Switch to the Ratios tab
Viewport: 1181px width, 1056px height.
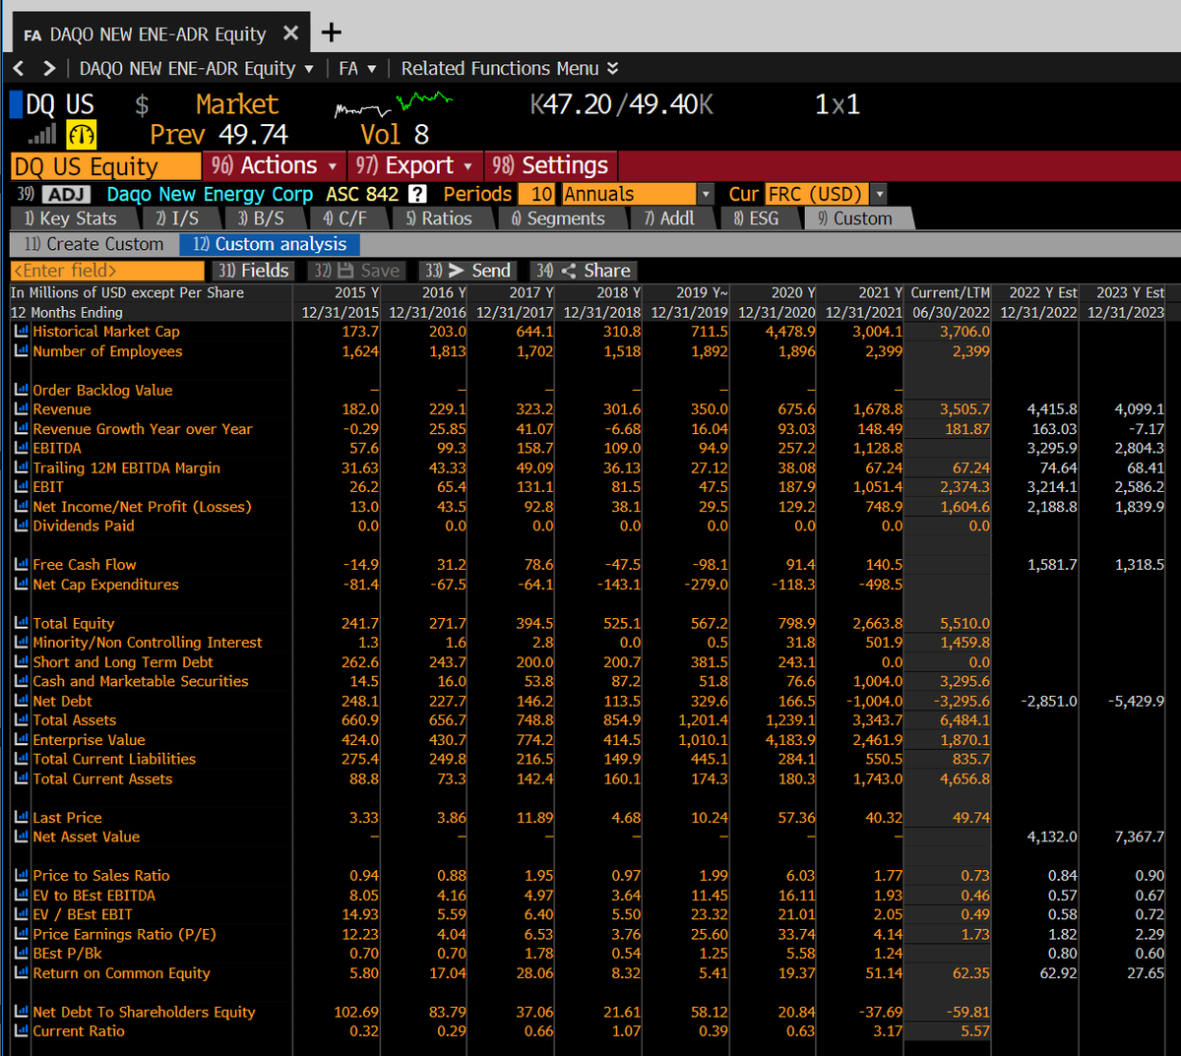pyautogui.click(x=440, y=218)
